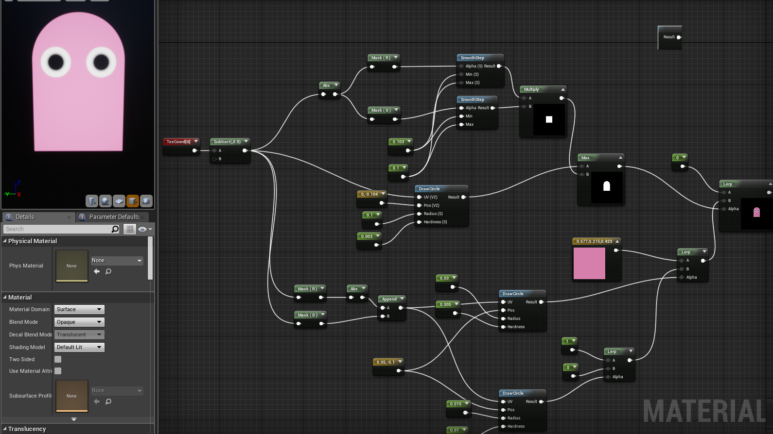
Task: Click the property matrix grid icon
Action: pos(130,229)
